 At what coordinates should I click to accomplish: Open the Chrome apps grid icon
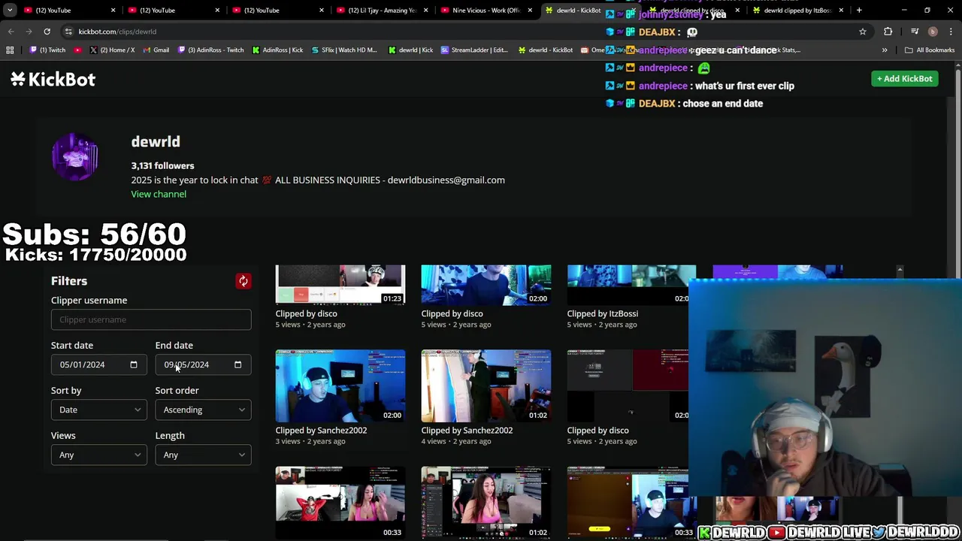click(x=10, y=50)
